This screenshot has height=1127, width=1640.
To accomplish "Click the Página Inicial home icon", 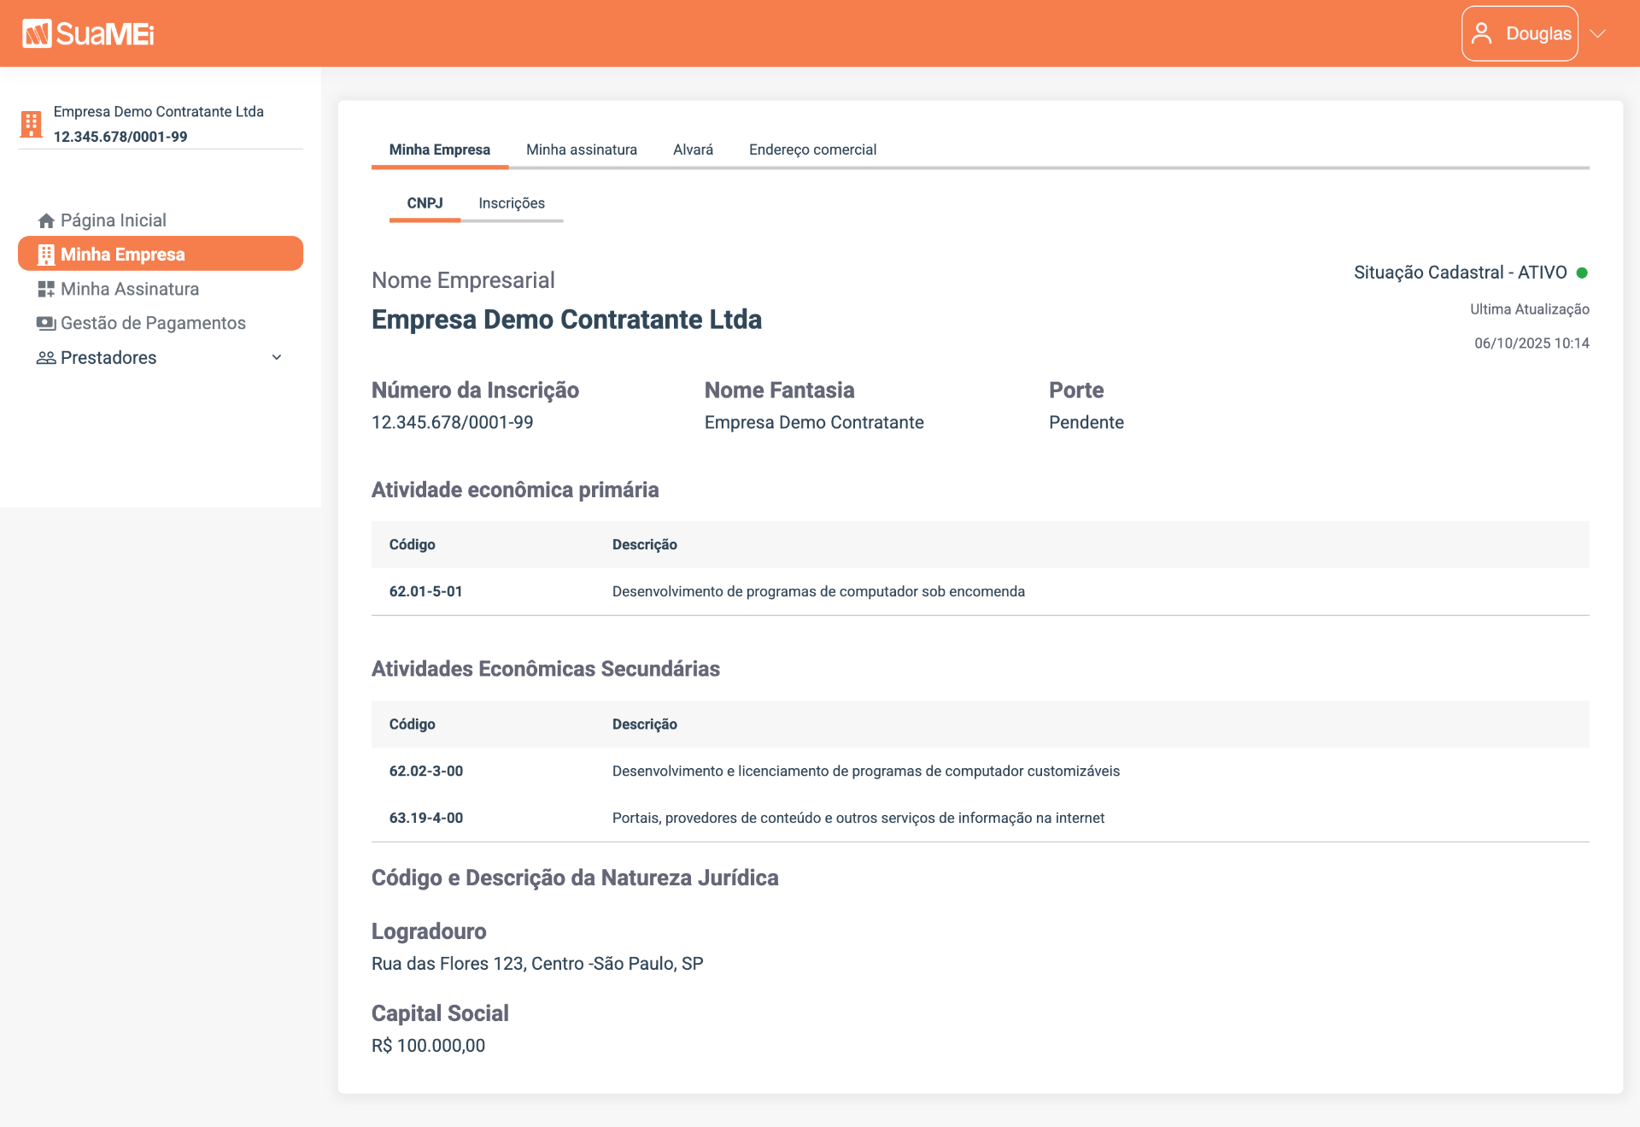I will pyautogui.click(x=46, y=220).
